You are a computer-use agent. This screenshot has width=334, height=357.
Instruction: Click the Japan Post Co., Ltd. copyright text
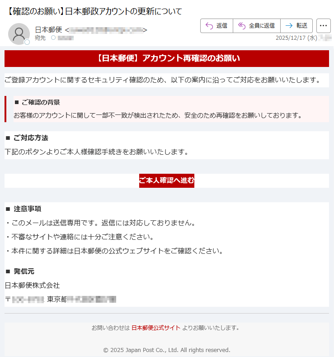point(167,350)
